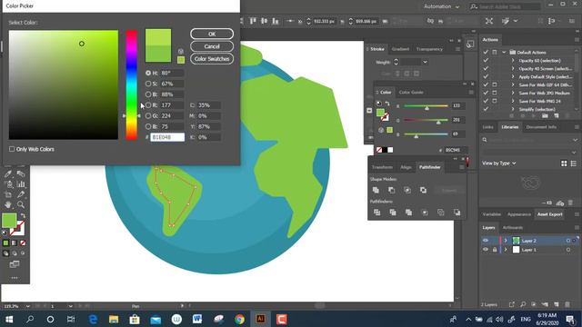This screenshot has height=327, width=582.
Task: Click Intersect in Pathfinder Shape Modes
Action: click(x=407, y=190)
